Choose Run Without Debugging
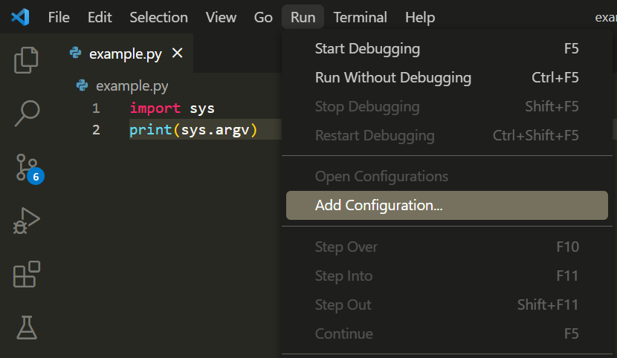617x358 pixels. pyautogui.click(x=447, y=77)
